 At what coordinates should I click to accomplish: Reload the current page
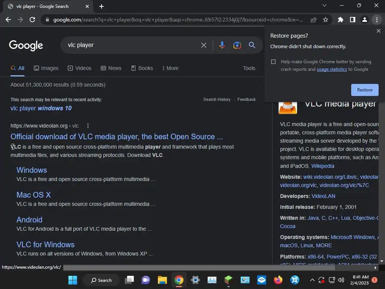tap(32, 20)
